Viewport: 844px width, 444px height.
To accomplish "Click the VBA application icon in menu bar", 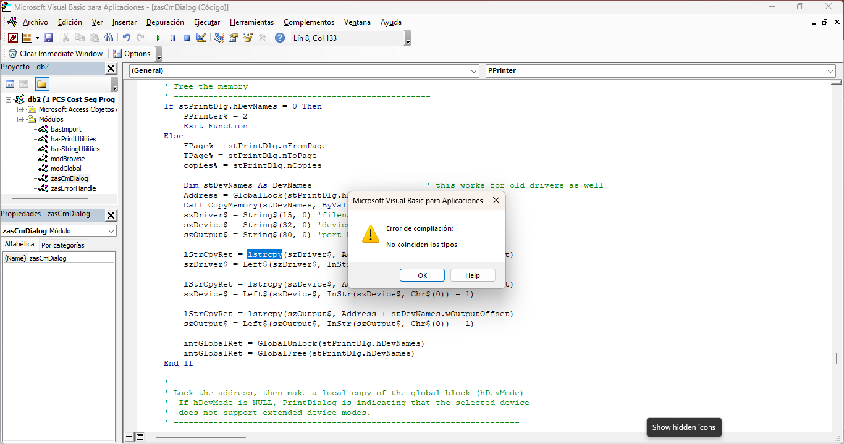I will [12, 22].
